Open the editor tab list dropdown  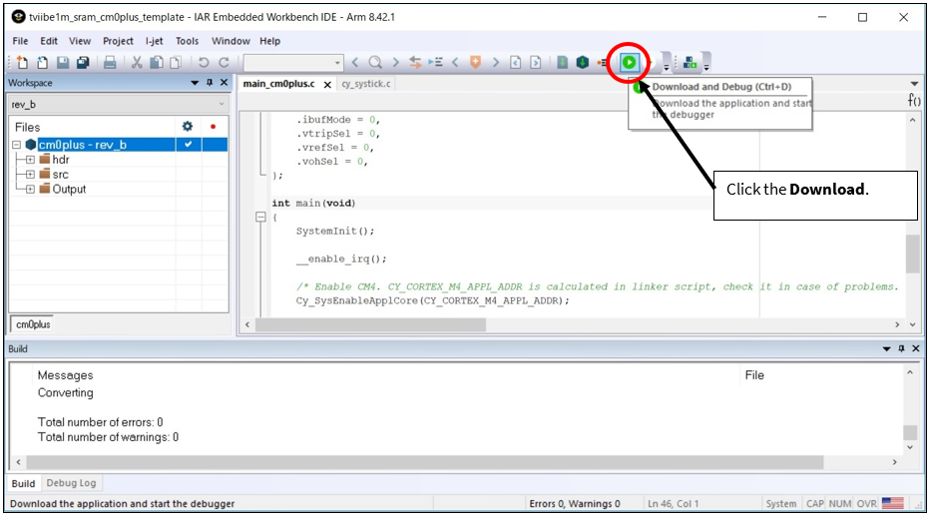coord(914,83)
